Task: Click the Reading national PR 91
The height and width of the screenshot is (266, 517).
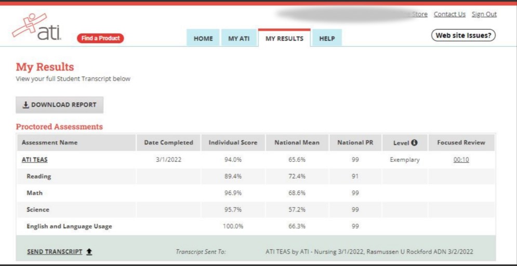Action: [355, 176]
